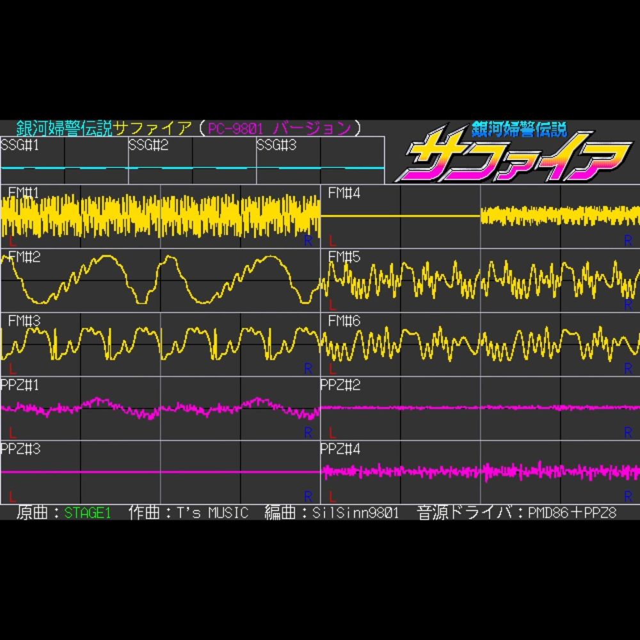The width and height of the screenshot is (640, 640).
Task: Click the 編曲 label in the footer
Action: (x=280, y=513)
